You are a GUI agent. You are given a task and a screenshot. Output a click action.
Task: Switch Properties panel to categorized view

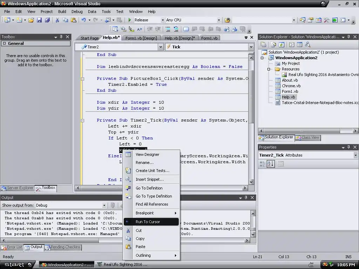262,164
